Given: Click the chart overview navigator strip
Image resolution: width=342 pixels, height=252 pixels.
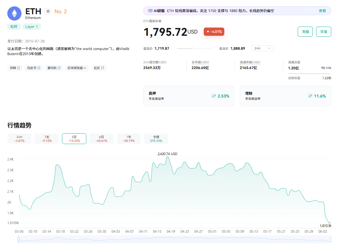Looking at the screenshot, I should [x=175, y=239].
